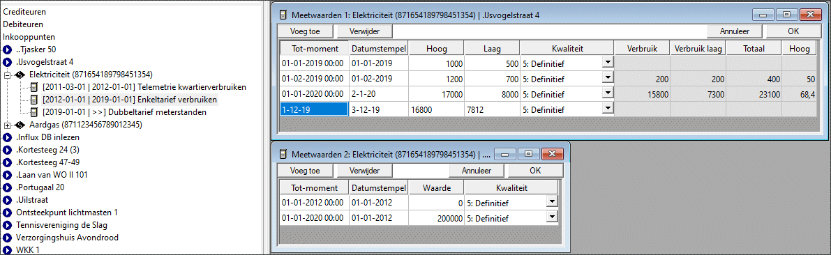Click the Aardgas connection icon
This screenshot has height=255, width=831.
click(20, 125)
